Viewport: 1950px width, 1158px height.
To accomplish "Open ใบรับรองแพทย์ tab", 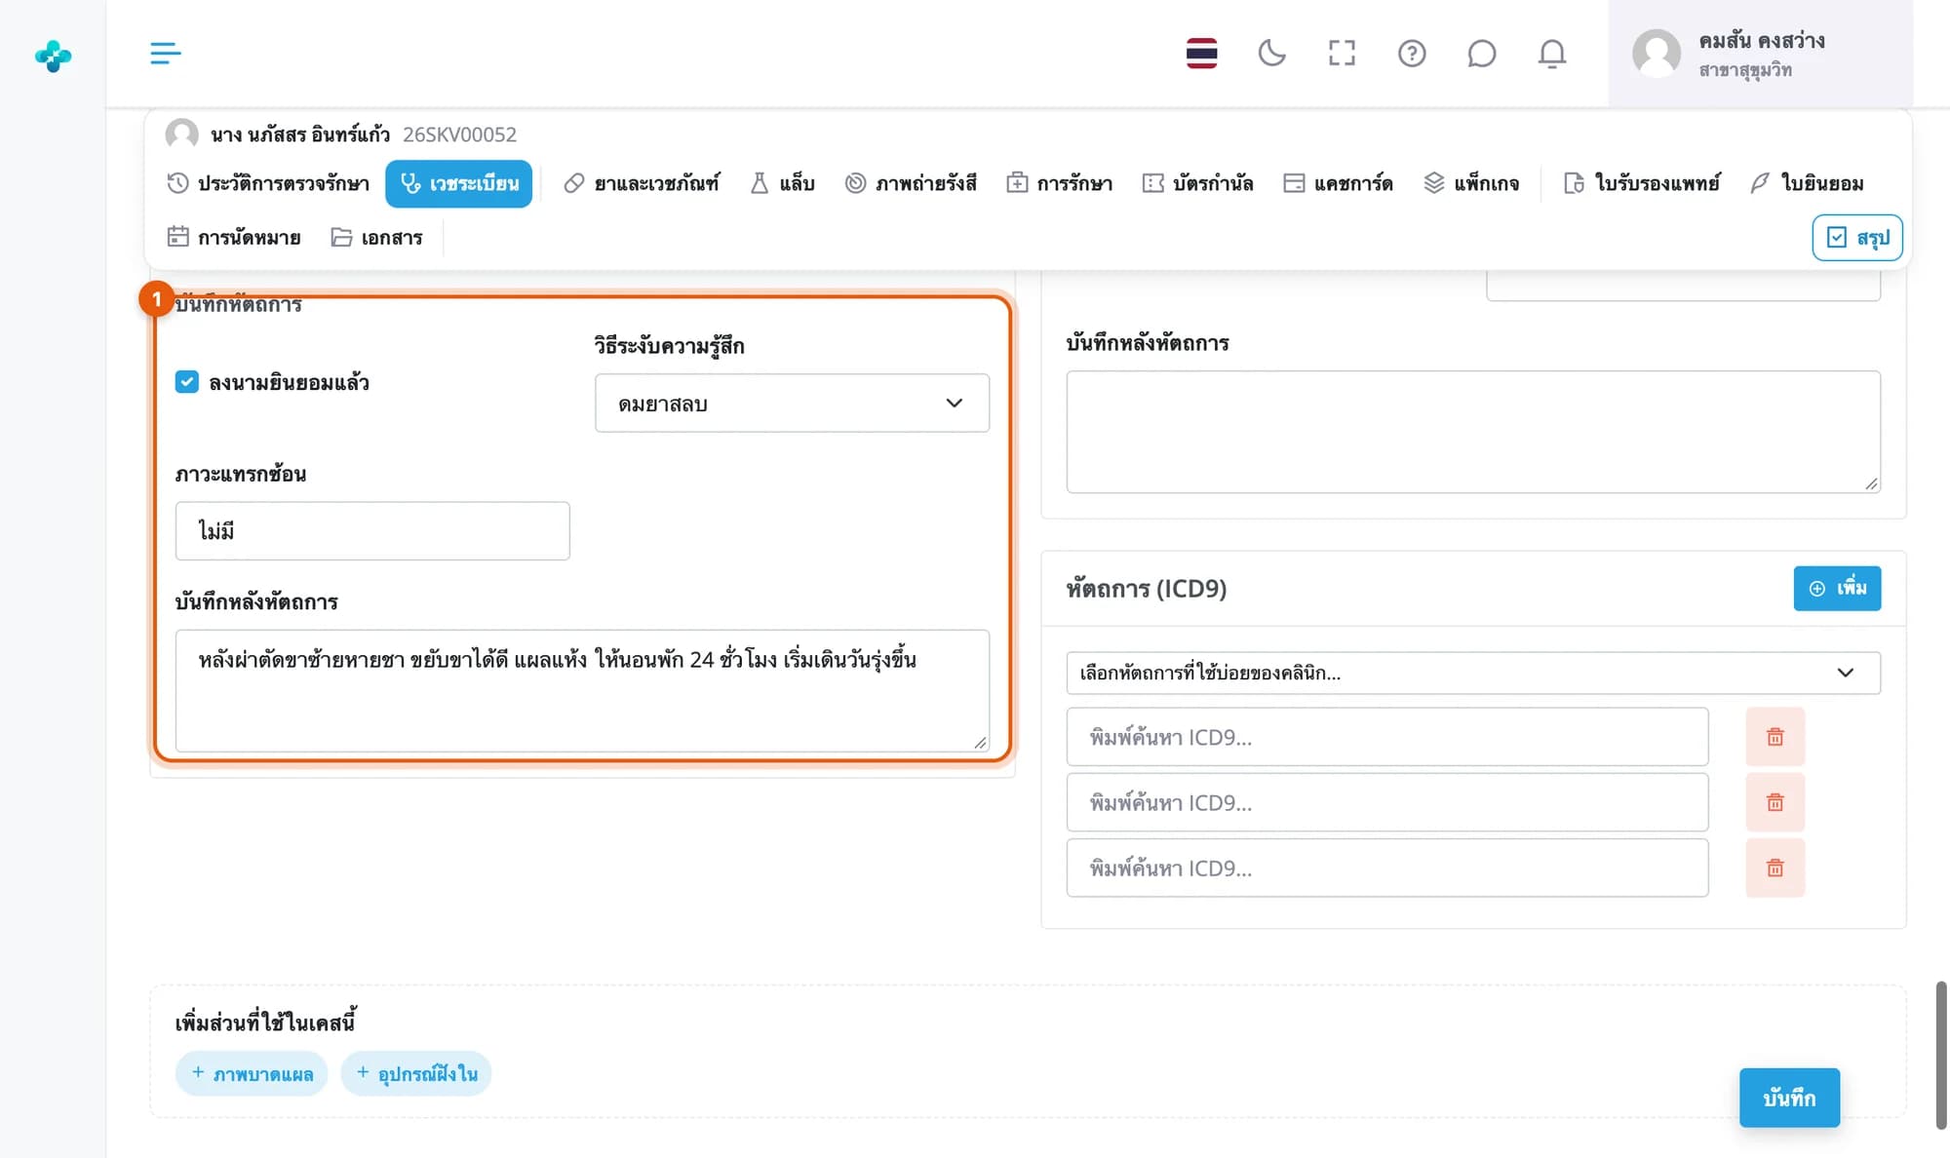I will [x=1642, y=183].
